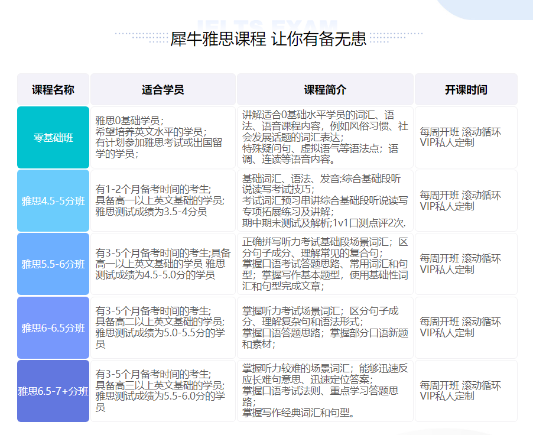
Task: Click the 雅思0基础学员 suitable students cell
Action: [163, 137]
